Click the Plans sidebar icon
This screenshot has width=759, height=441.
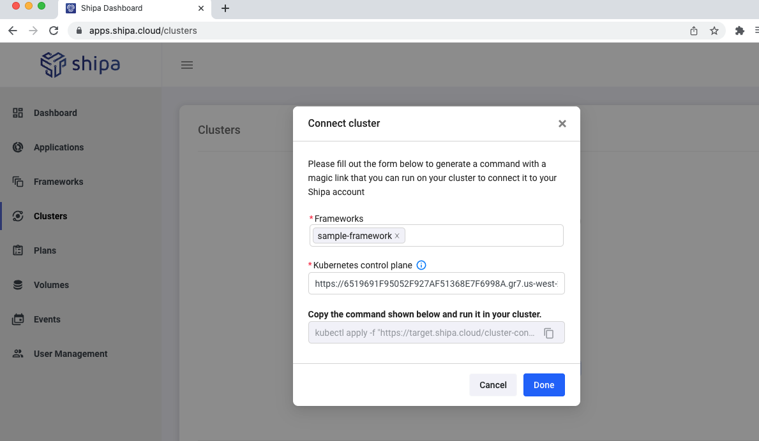click(x=18, y=250)
